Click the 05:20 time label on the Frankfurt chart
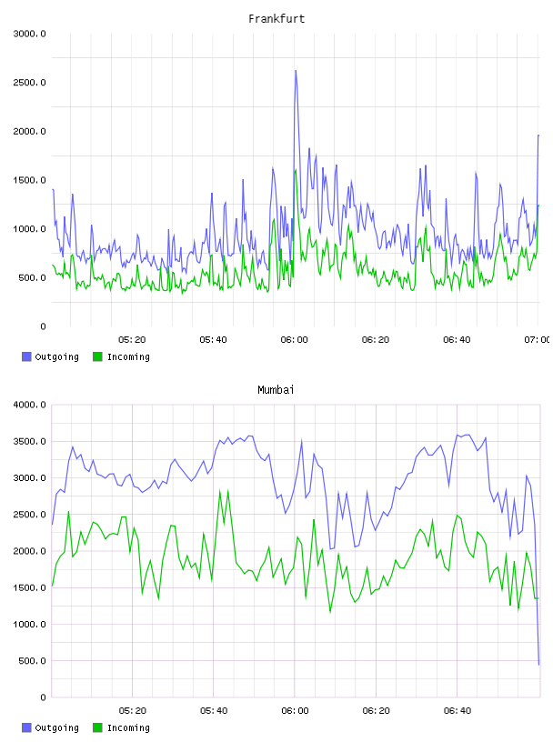 click(132, 340)
